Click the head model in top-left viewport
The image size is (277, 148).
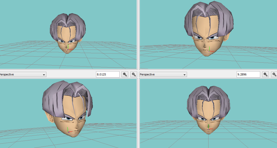tap(68, 33)
